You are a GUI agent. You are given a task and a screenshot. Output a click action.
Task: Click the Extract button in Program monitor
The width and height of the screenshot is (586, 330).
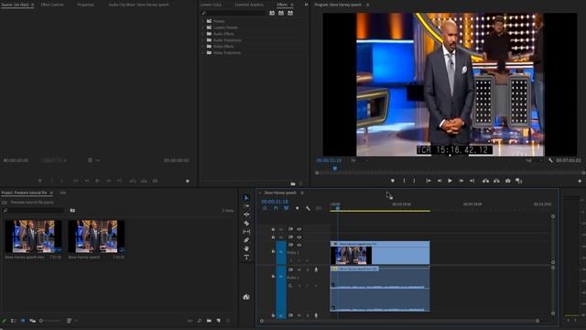click(496, 181)
